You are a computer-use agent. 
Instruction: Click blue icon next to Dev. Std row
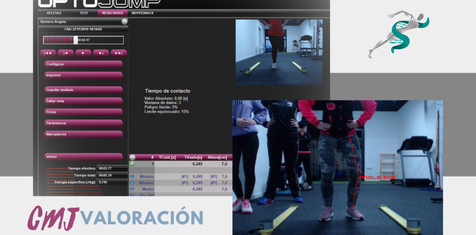click(x=132, y=195)
